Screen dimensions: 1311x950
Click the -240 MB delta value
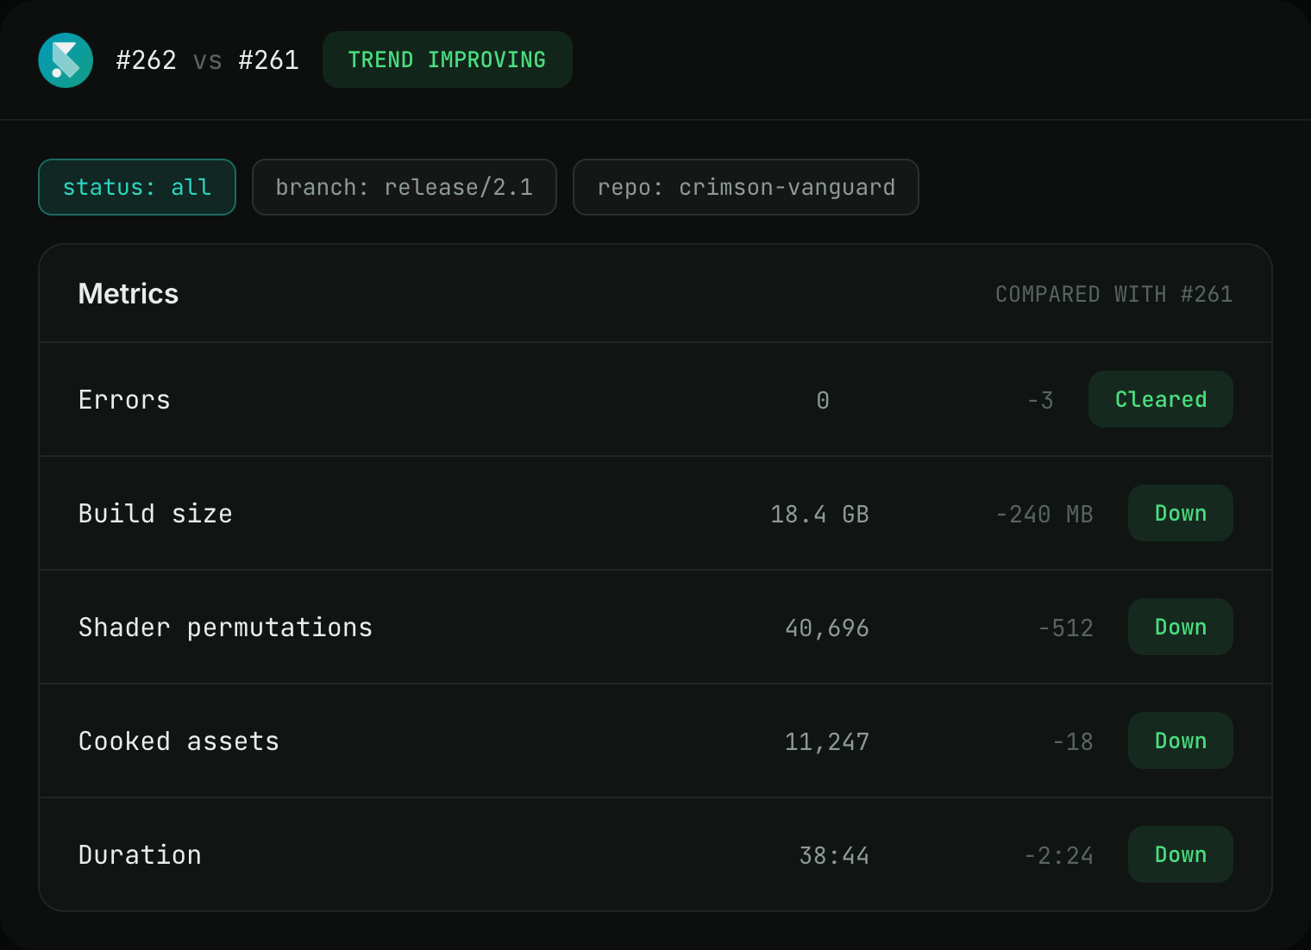[x=1044, y=515]
